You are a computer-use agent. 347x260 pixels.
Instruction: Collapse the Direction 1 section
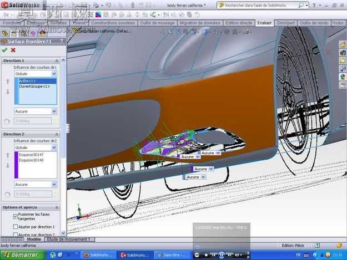(x=57, y=60)
